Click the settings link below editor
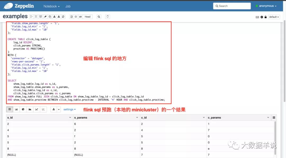The image size is (286, 158). (69, 109)
